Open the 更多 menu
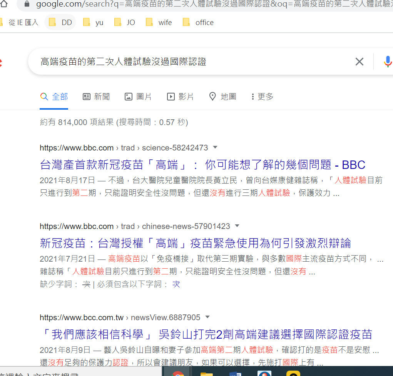The image size is (393, 376). coord(263,97)
